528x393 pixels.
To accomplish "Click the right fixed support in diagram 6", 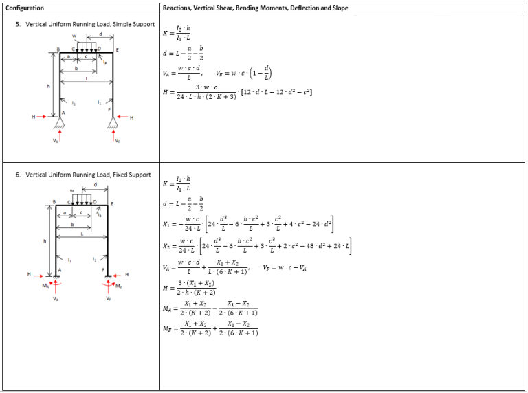I will (109, 280).
